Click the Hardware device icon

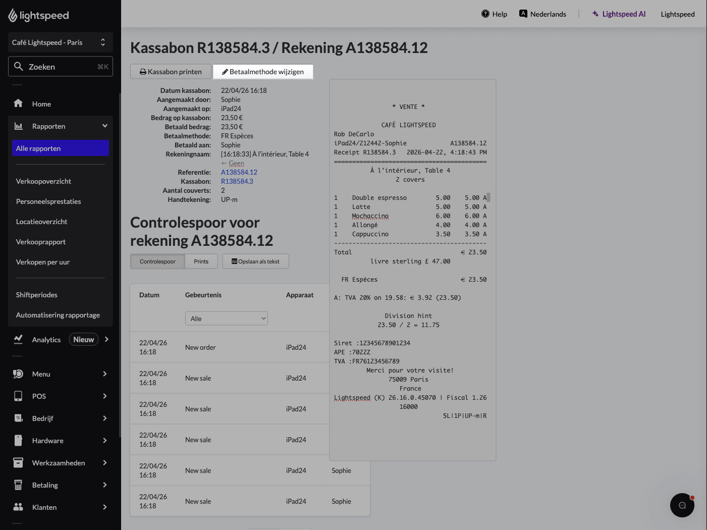[x=18, y=441]
